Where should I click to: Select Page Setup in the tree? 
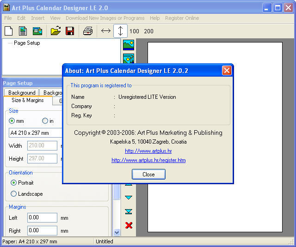(27, 43)
